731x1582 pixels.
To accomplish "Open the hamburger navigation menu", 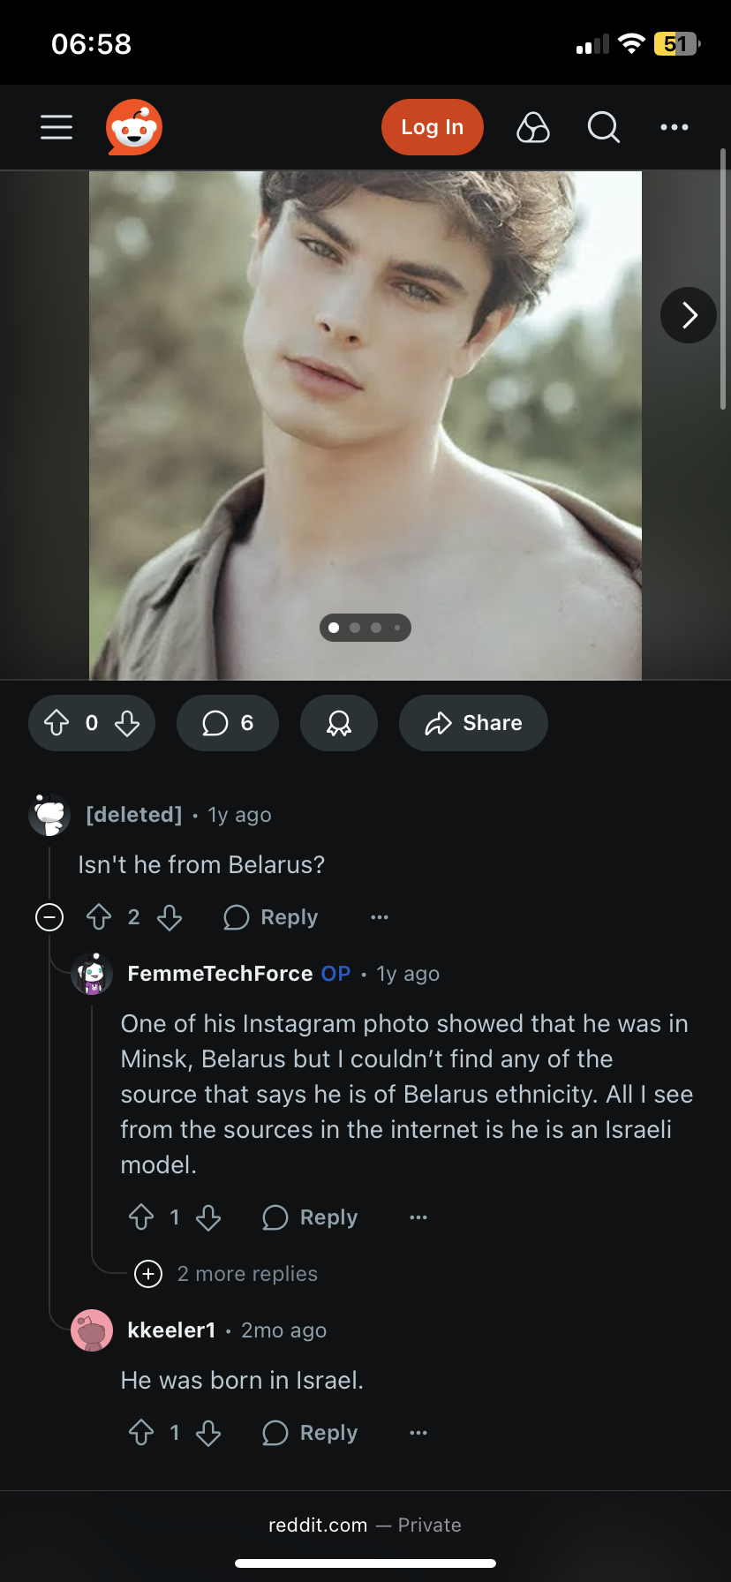I will 57,127.
